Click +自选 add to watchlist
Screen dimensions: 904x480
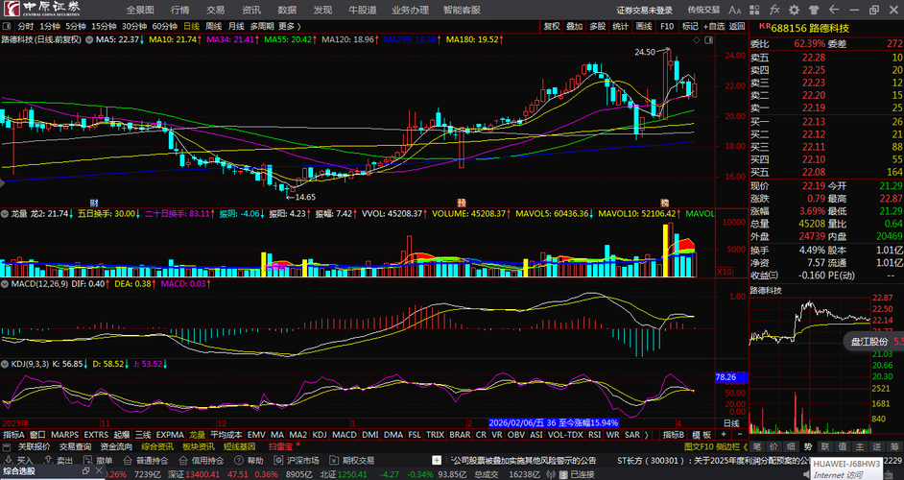click(x=714, y=26)
